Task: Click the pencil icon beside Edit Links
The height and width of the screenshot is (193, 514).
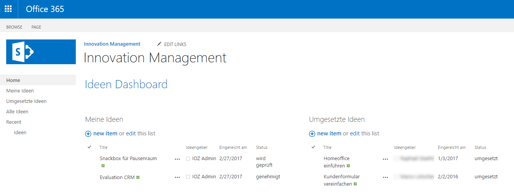Action: pyautogui.click(x=159, y=44)
